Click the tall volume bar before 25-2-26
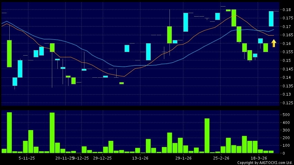Viewport: 294px width, 165px height. [x=207, y=136]
